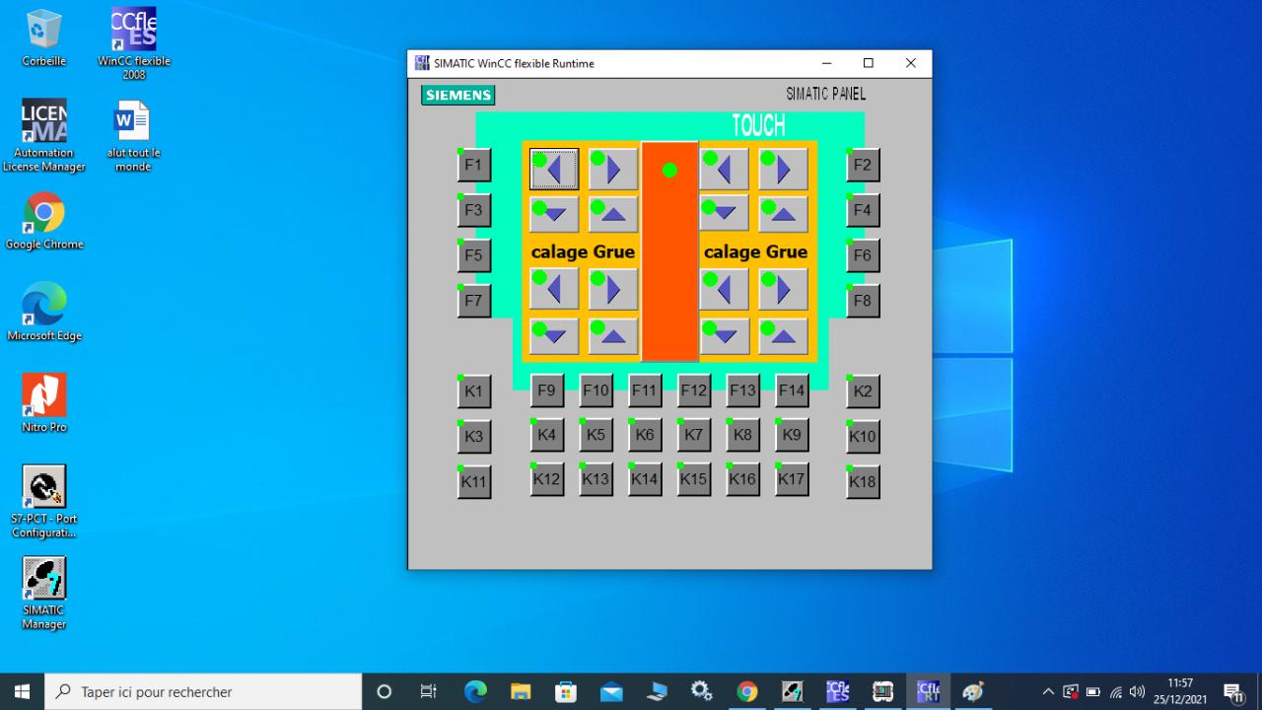The image size is (1262, 710).
Task: Choose the K13 key
Action: 596,479
